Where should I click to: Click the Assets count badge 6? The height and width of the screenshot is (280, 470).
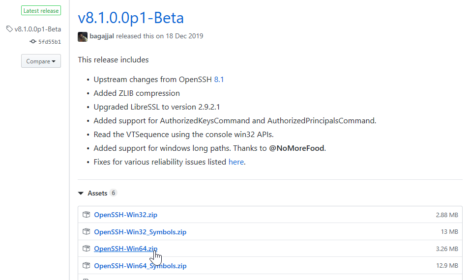coord(113,193)
